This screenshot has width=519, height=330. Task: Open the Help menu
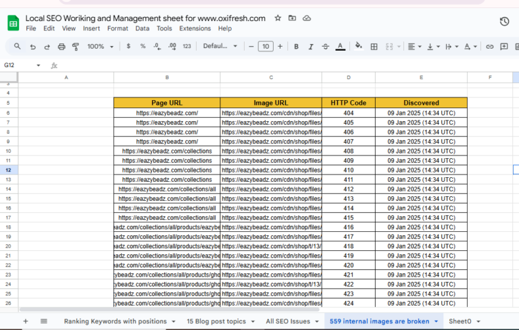(225, 28)
